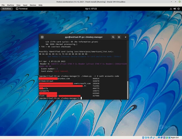The height and width of the screenshot is (139, 182).
Task: Click the root@alfa account line
Action: (44, 91)
